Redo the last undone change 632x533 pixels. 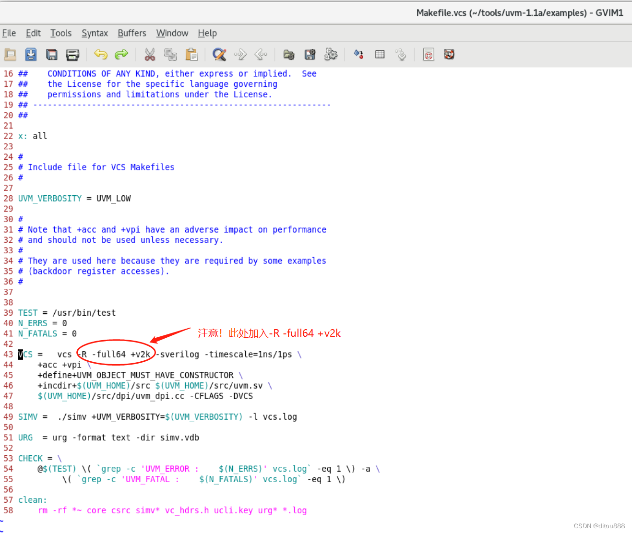(121, 54)
